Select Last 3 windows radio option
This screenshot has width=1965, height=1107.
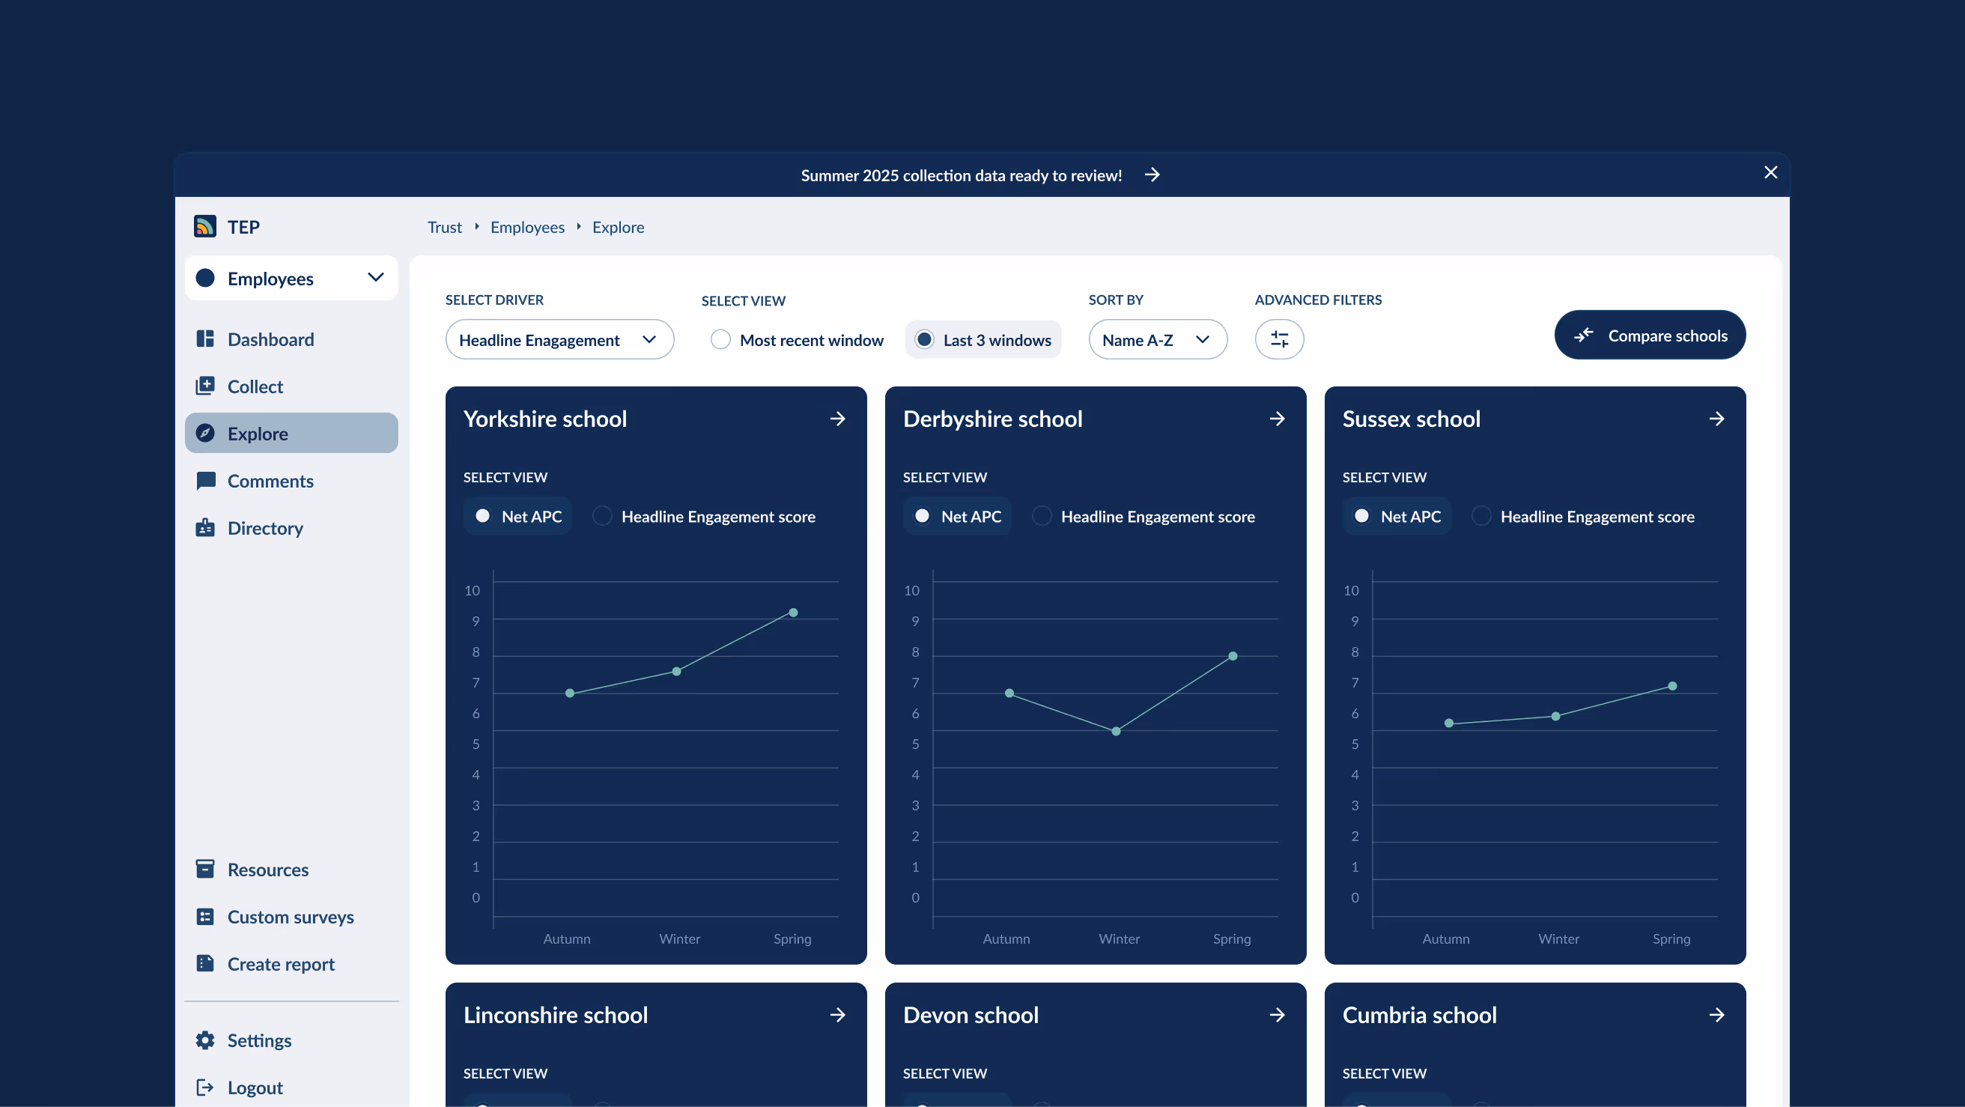pyautogui.click(x=924, y=339)
